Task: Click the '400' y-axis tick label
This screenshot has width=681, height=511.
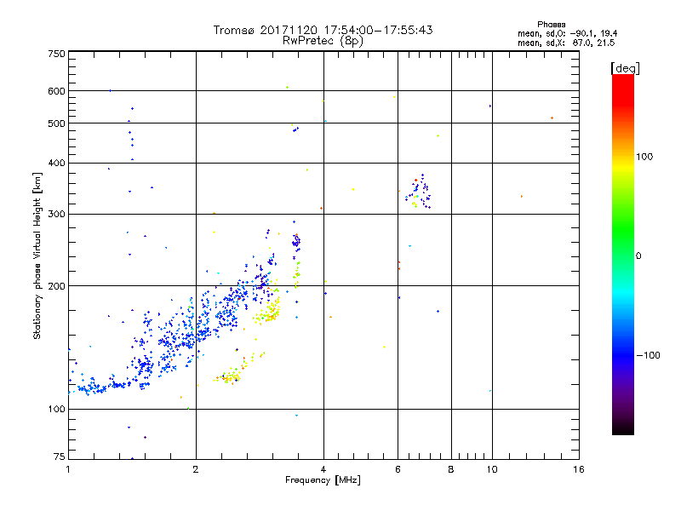Action: click(56, 163)
